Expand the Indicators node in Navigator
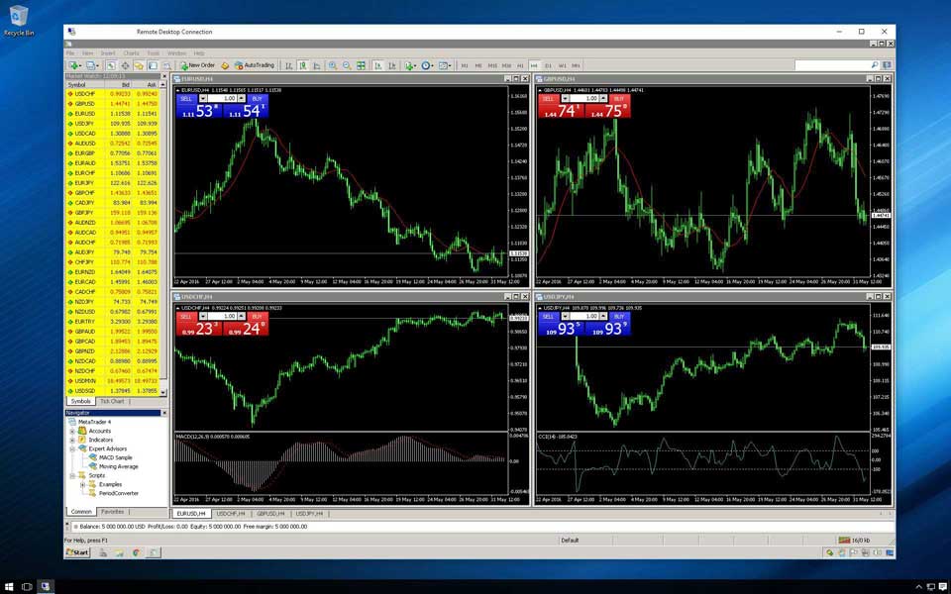Image resolution: width=951 pixels, height=594 pixels. tap(72, 440)
